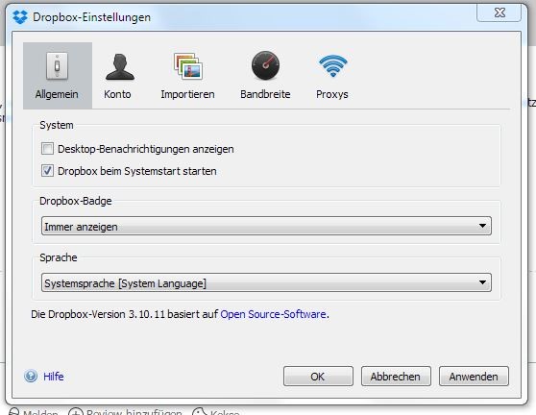Click the blue Hilfe question mark icon
The image size is (536, 415).
click(x=31, y=376)
